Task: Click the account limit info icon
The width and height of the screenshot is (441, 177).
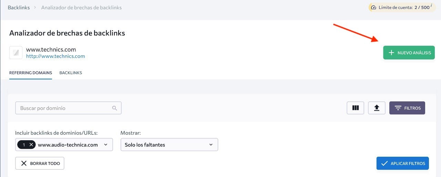Action: (431, 5)
